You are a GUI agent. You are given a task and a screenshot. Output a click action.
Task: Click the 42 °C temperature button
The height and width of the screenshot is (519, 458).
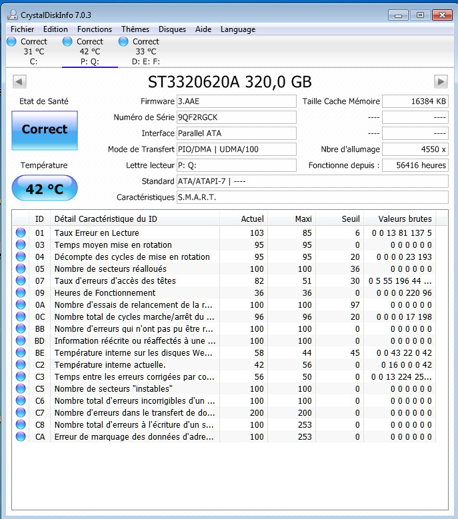tap(45, 188)
